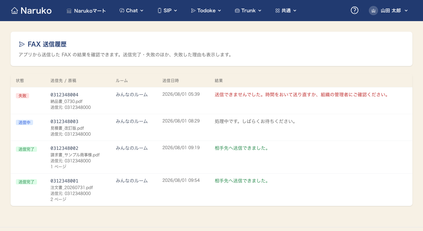
Task: Open the Chat menu
Action: coord(132,11)
